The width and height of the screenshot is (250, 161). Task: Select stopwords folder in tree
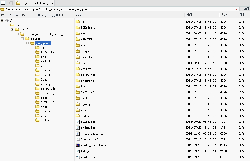click(45, 89)
